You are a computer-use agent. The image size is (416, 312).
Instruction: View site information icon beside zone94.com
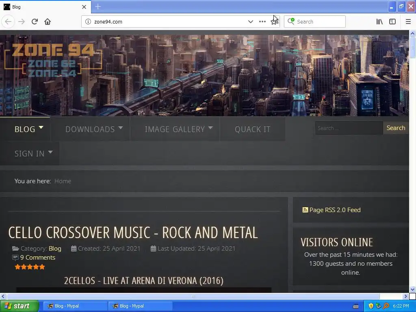pos(88,22)
